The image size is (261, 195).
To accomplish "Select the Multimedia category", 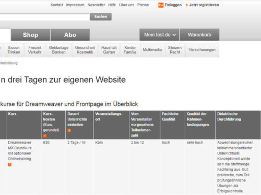I will click(x=152, y=50).
